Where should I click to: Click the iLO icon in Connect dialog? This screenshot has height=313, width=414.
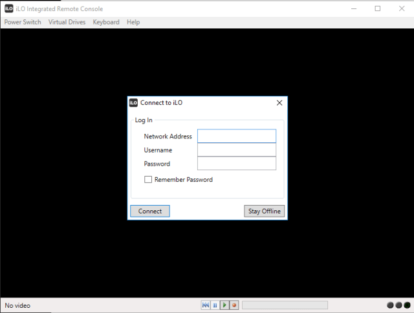133,102
